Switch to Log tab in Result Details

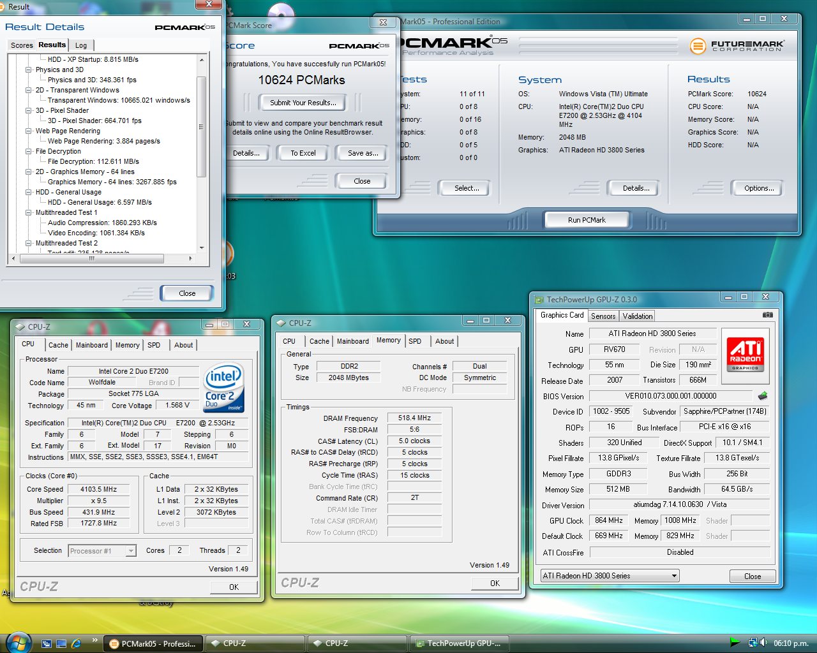pos(81,45)
